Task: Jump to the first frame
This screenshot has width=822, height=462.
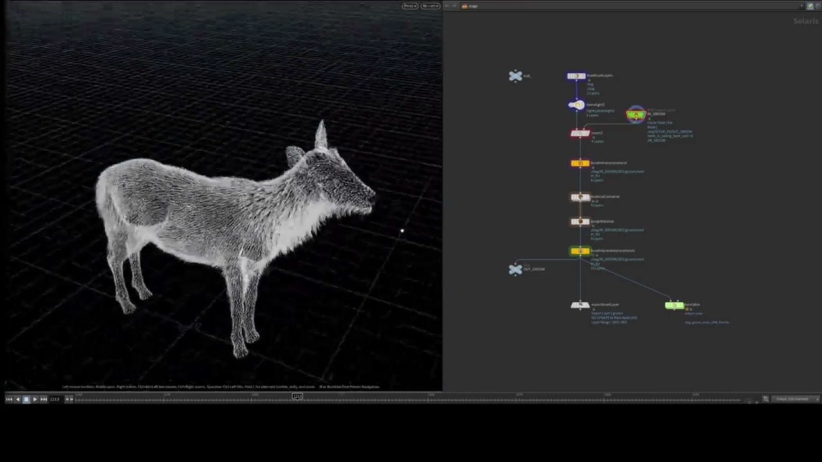Action: pyautogui.click(x=9, y=399)
